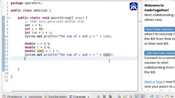The height and width of the screenshot is (98, 175).
Task: Click the Console monitor icon on tab
Action: click(71, 96)
